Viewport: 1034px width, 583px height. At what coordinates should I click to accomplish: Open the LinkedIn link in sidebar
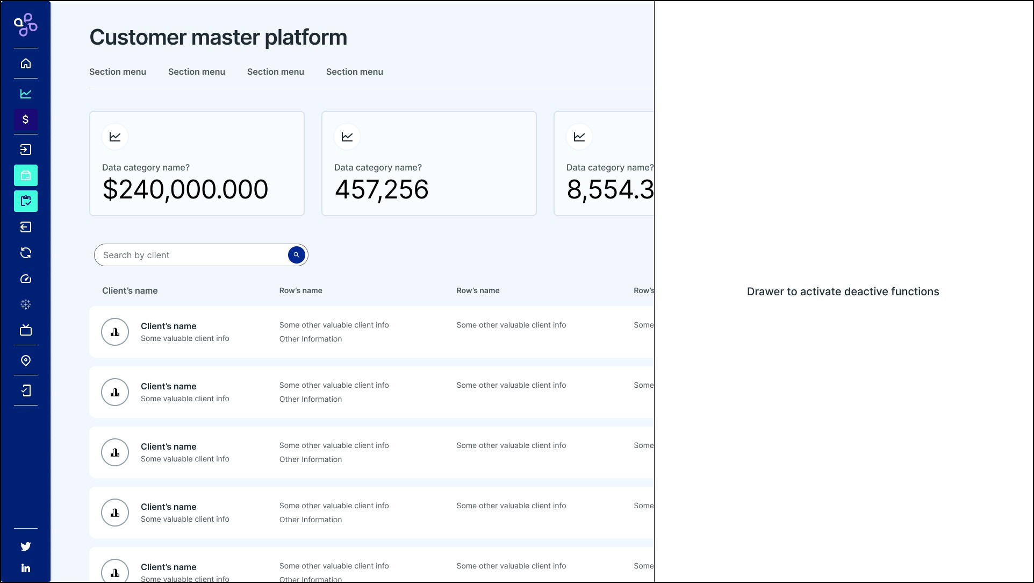pos(26,568)
